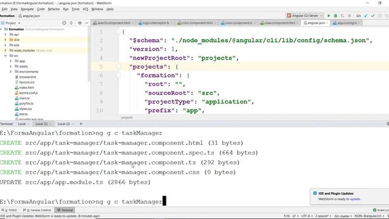Switch to app.routing.ts editor tab
389x219 pixels.
tap(347, 23)
